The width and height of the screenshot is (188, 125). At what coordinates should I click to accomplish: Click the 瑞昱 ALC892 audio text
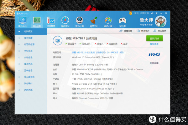(x=97, y=93)
